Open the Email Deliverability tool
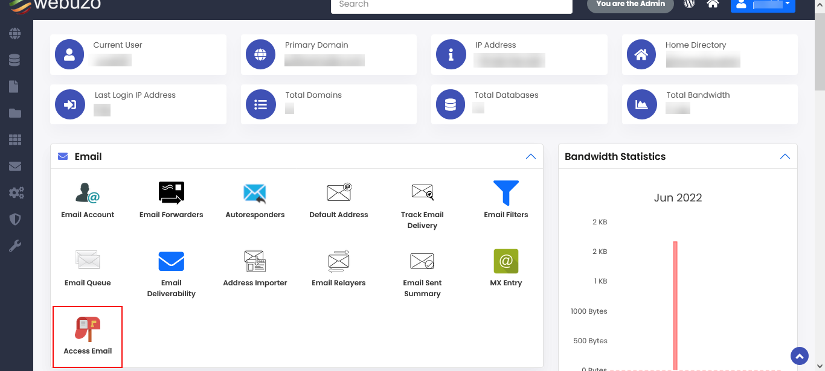This screenshot has width=825, height=371. pyautogui.click(x=171, y=265)
